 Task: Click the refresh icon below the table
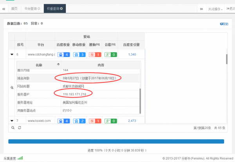click(x=19, y=128)
